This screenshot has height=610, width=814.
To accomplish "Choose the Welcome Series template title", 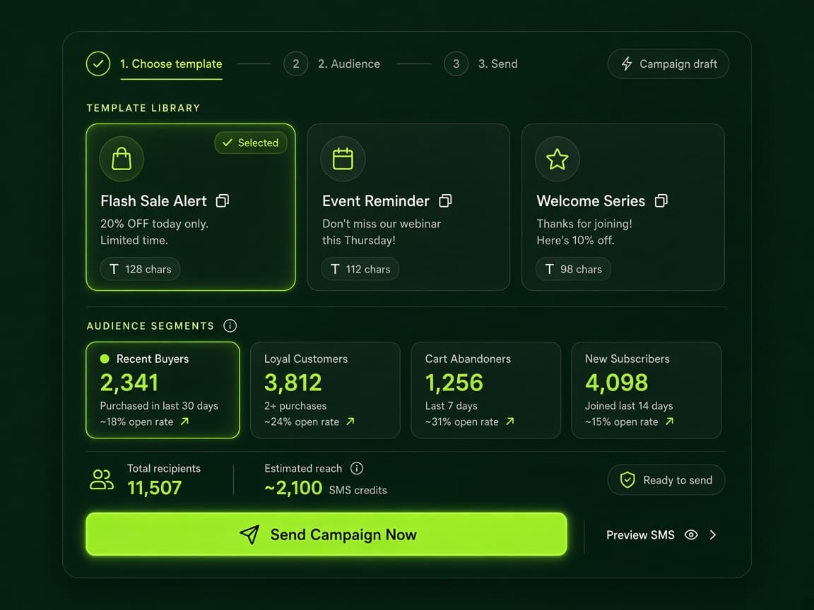I will tap(591, 201).
